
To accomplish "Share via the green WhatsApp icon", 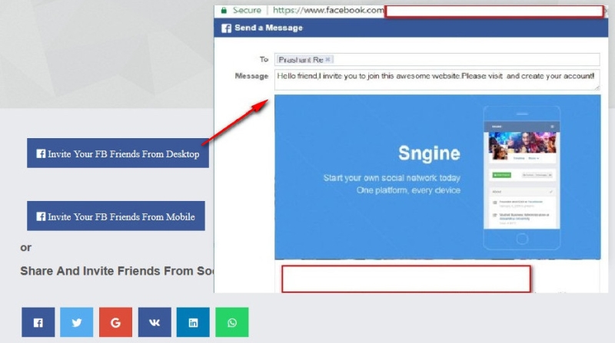I will 232,322.
